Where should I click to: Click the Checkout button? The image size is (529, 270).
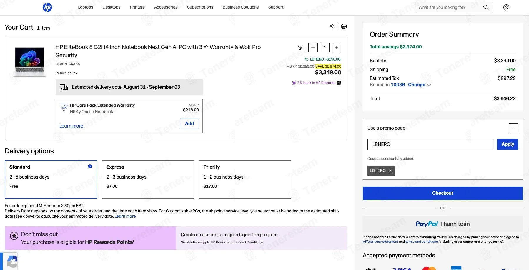[x=443, y=193]
